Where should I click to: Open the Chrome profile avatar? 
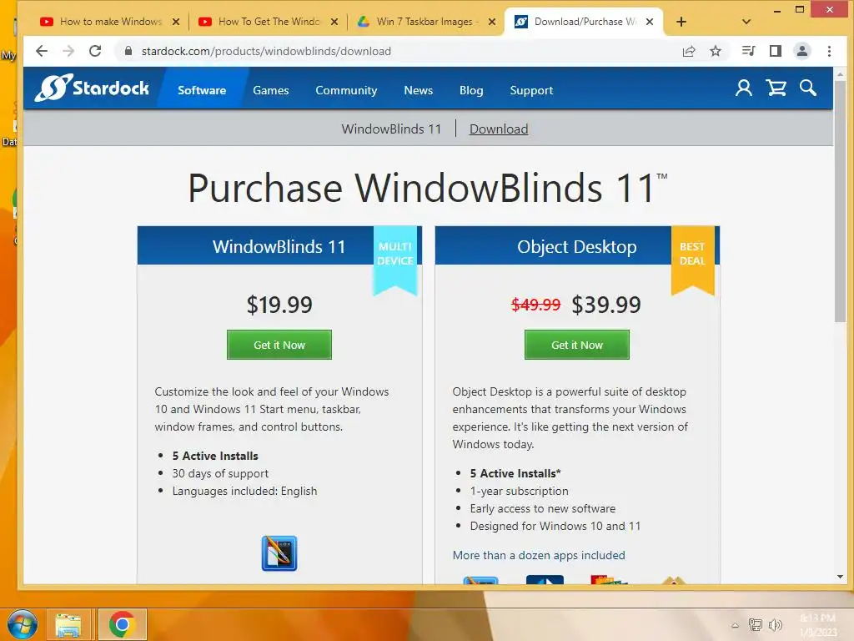(x=801, y=51)
